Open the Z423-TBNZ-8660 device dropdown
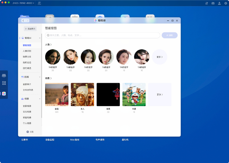The width and height of the screenshot is (229, 163). pos(23,3)
